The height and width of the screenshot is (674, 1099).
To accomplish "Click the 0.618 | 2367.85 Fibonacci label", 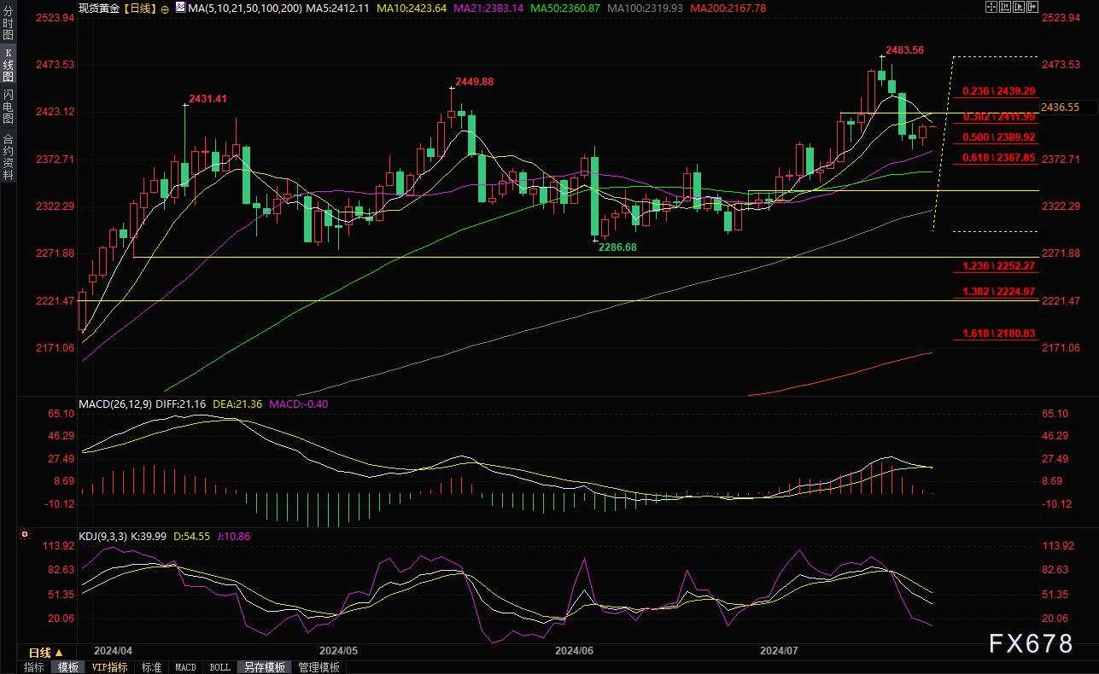I will [x=998, y=157].
